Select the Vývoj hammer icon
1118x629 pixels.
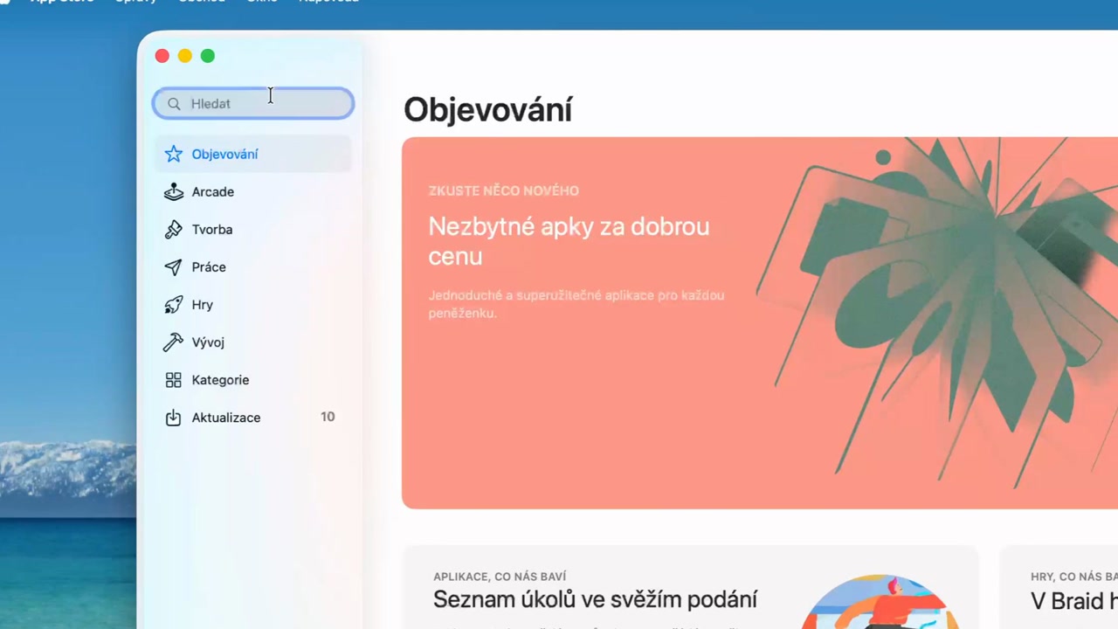[174, 342]
